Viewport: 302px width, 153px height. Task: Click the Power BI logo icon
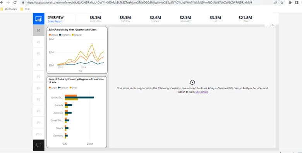(x=38, y=19)
